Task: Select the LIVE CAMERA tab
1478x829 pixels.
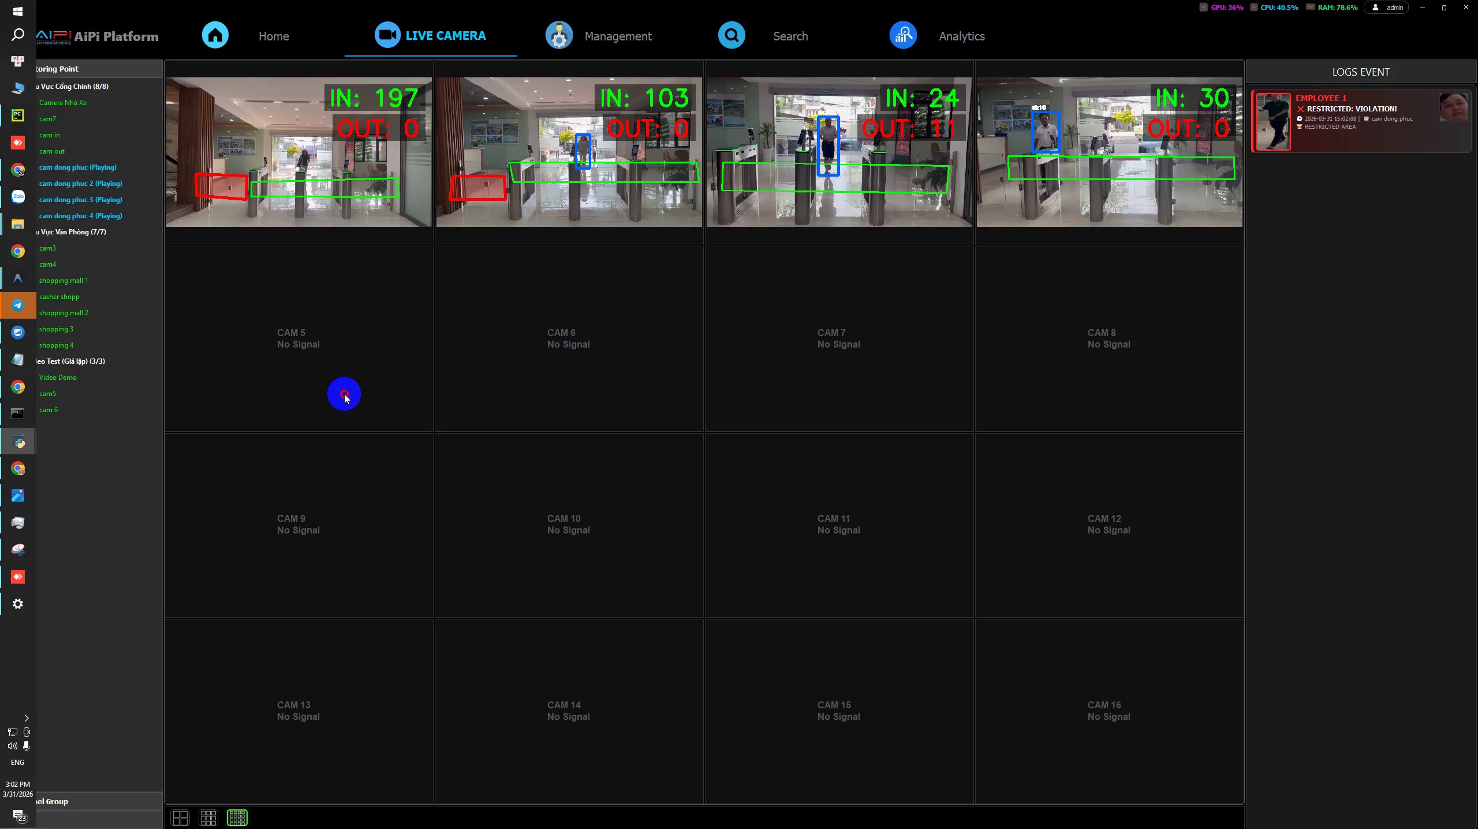Action: coord(431,36)
